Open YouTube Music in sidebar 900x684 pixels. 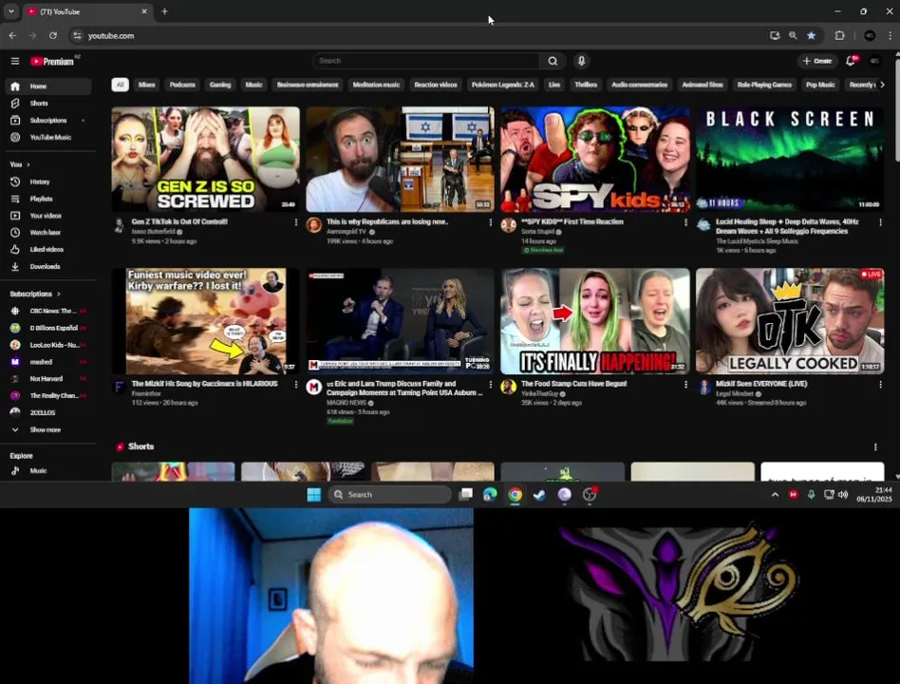tap(48, 137)
